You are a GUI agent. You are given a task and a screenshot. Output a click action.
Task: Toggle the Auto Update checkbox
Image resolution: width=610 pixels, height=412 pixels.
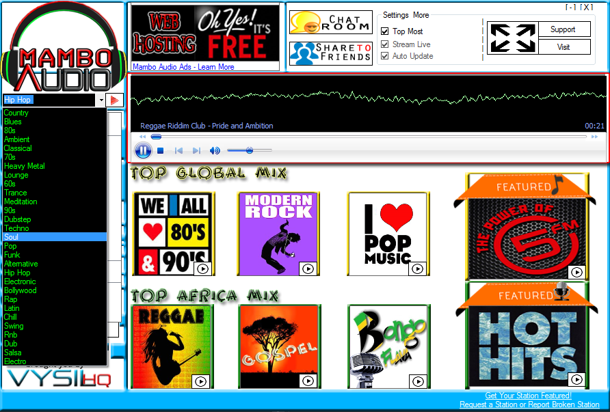385,56
